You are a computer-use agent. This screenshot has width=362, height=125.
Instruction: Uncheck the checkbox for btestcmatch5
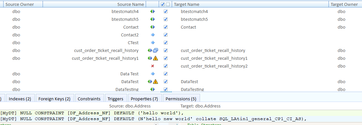click(165, 19)
